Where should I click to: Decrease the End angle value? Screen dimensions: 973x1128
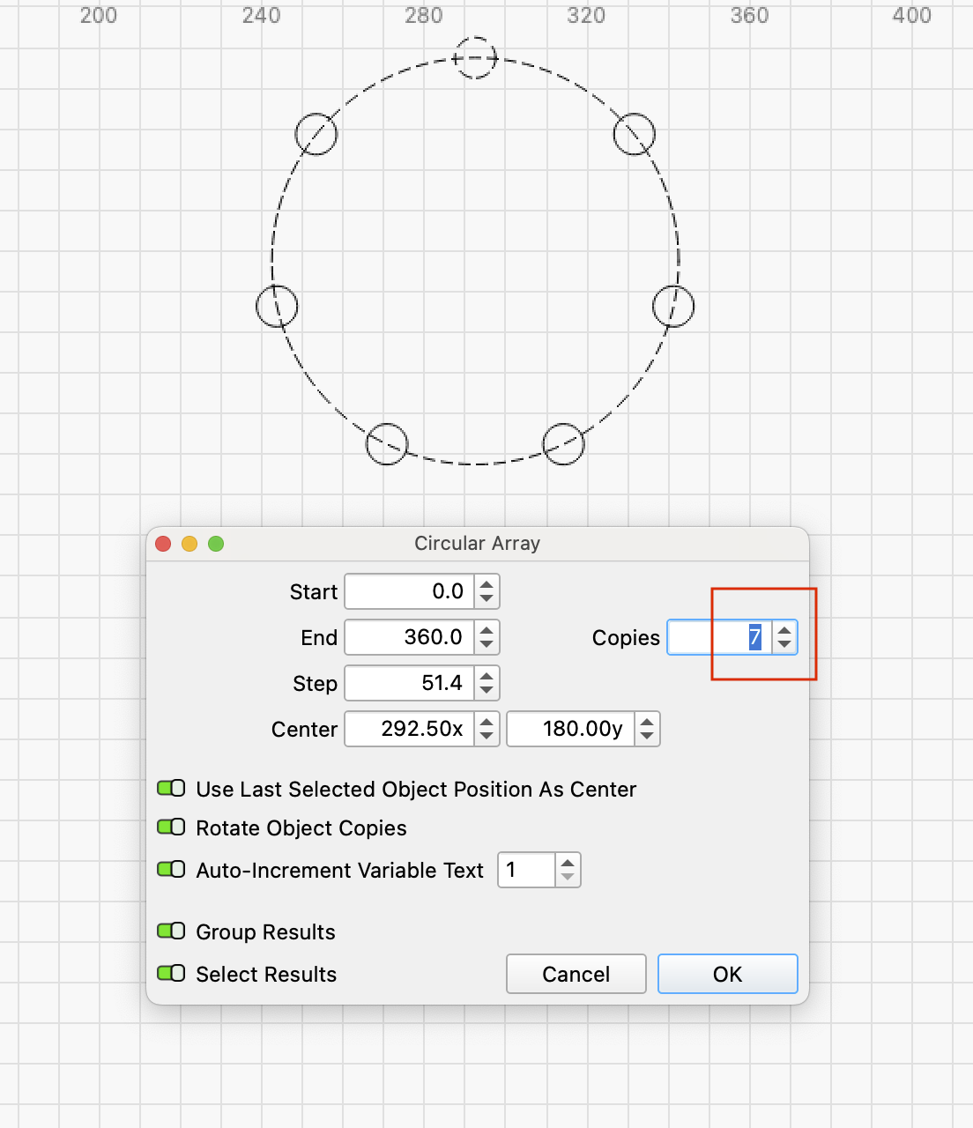(x=486, y=644)
